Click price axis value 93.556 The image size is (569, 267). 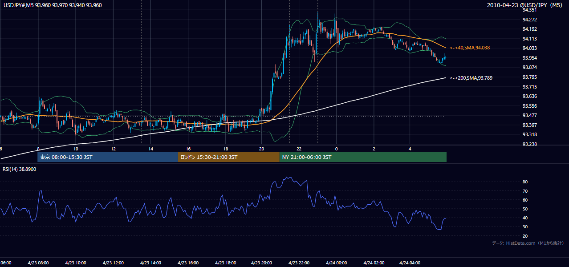pos(529,106)
